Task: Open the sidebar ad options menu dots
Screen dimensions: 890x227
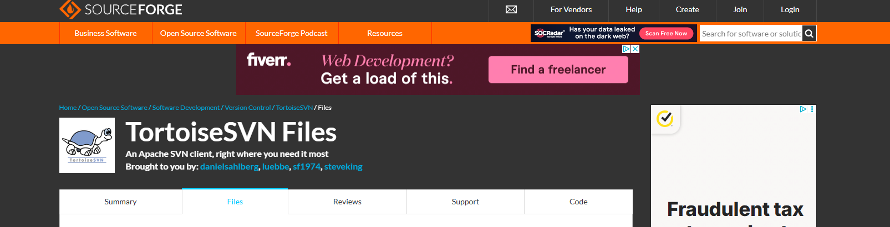Action: (x=812, y=109)
